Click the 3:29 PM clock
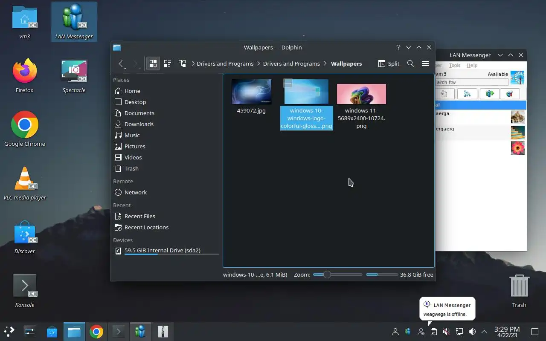The image size is (546, 341). tap(507, 332)
